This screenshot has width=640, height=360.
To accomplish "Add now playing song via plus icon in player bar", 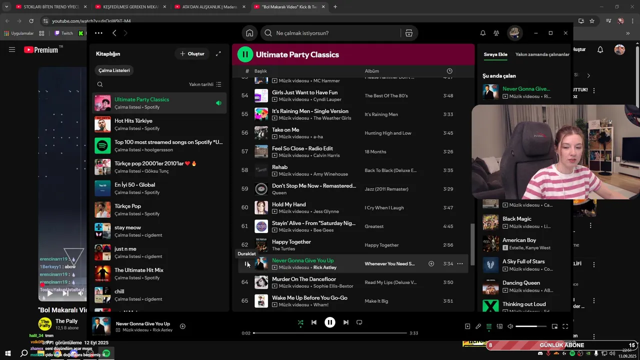I will pyautogui.click(x=182, y=326).
